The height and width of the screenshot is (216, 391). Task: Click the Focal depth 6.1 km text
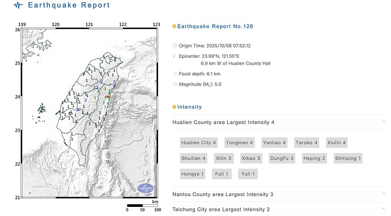click(199, 74)
